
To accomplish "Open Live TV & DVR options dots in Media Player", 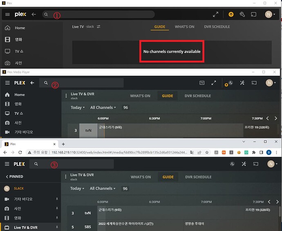I will 66,95.
